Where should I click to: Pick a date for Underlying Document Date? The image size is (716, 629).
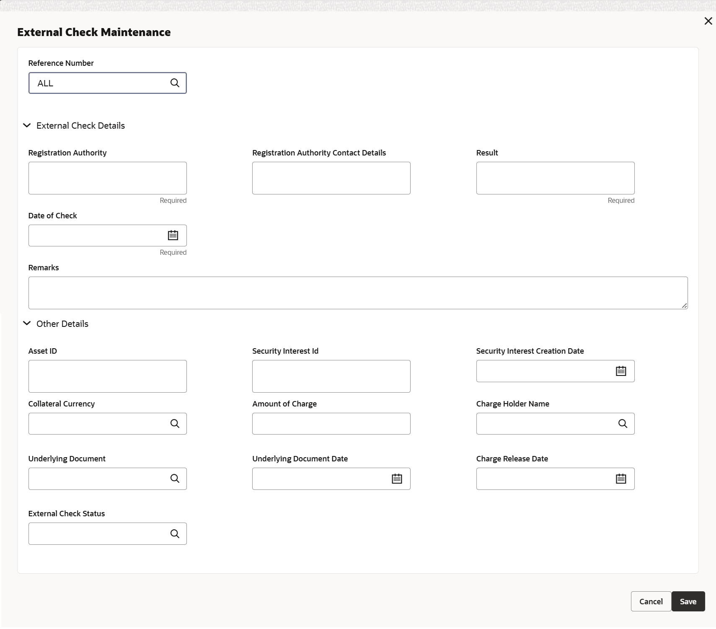pos(397,479)
